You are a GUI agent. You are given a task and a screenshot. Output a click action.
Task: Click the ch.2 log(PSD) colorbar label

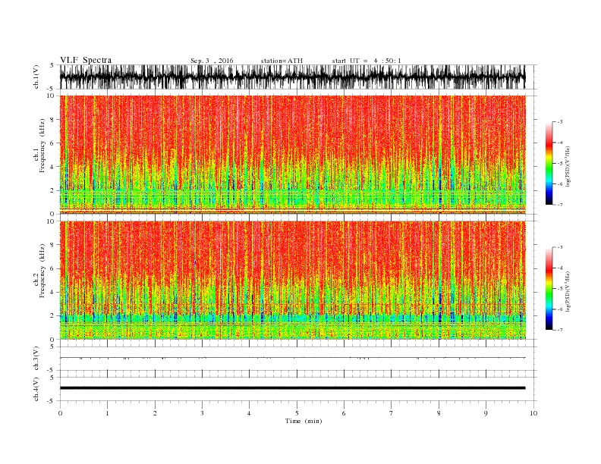[568, 291]
